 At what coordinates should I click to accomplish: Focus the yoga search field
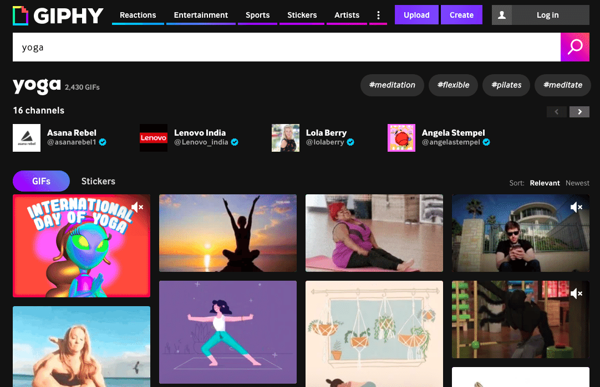[x=287, y=47]
